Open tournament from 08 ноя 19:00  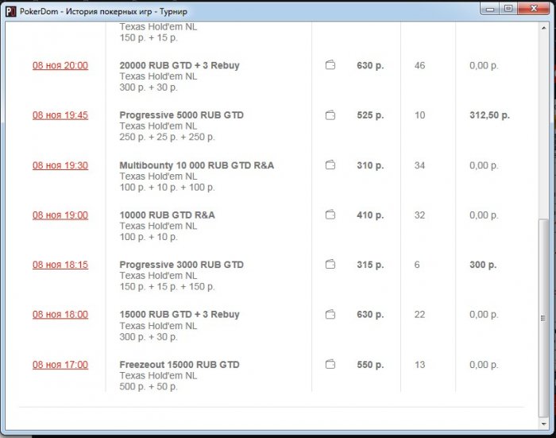[60, 215]
